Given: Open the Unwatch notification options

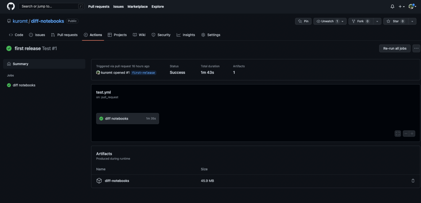Looking at the screenshot, I should [x=343, y=21].
